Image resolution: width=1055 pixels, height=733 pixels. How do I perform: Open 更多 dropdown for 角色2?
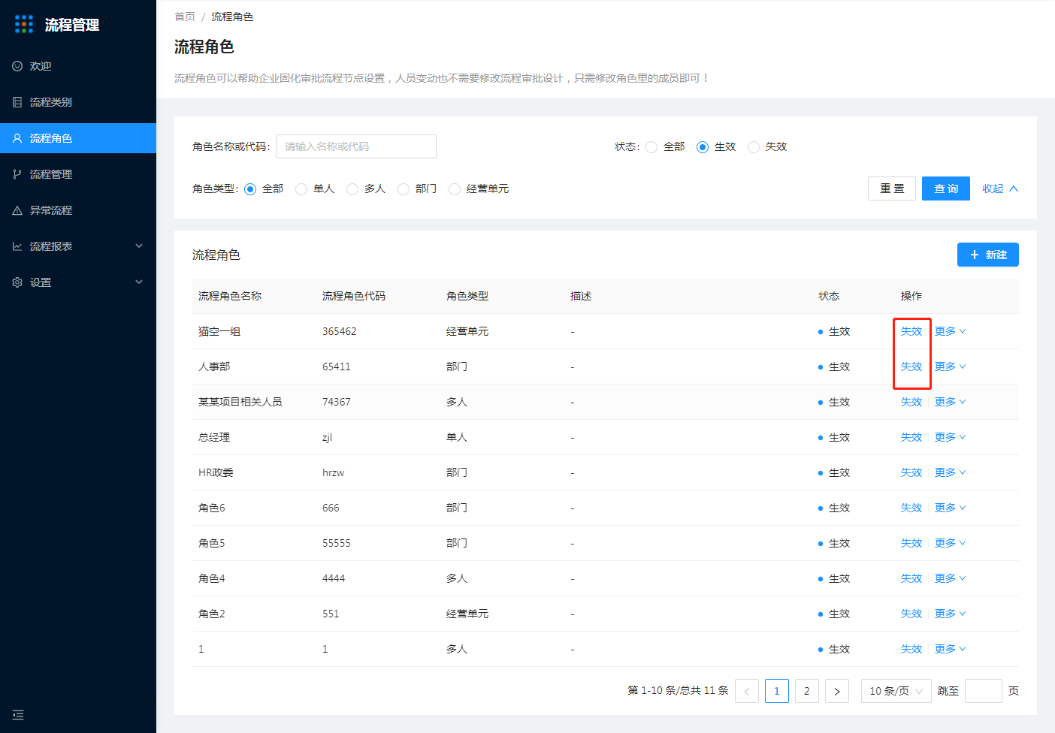[950, 614]
